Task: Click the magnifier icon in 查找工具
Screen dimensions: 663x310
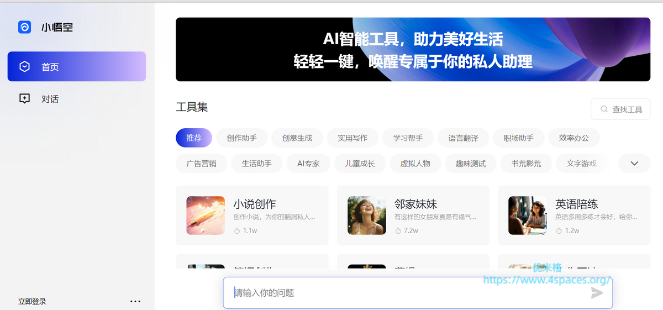Action: coord(604,109)
